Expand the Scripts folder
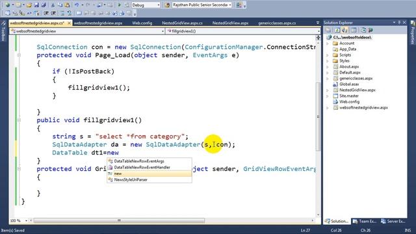This screenshot has height=234, width=416. tap(328, 55)
